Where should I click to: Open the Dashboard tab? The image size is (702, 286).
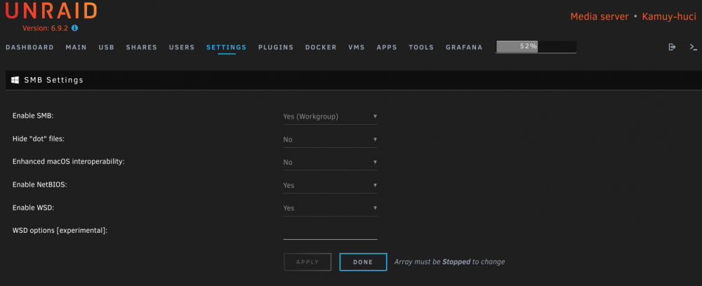[x=29, y=48]
